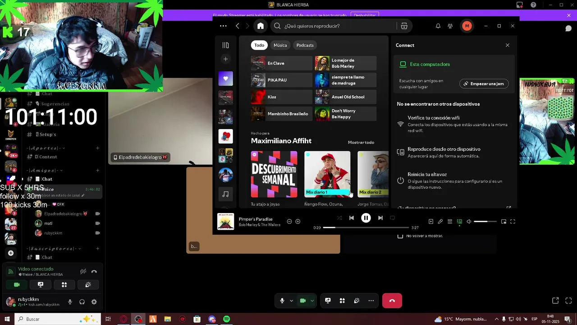The image size is (577, 325).
Task: Select the Todo filter chip
Action: pyautogui.click(x=259, y=45)
